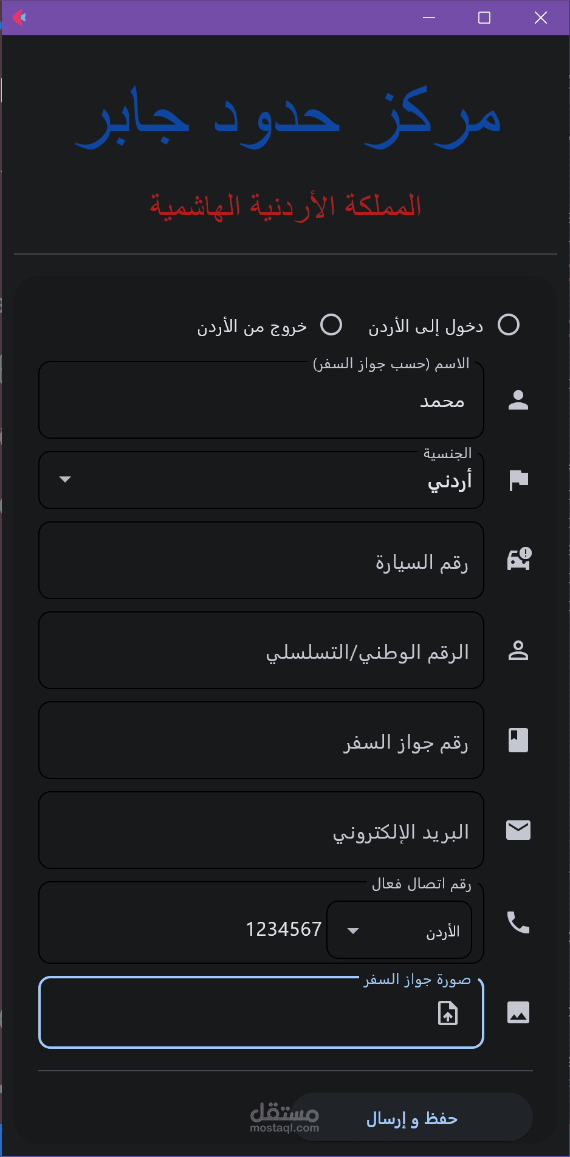Click the passport book icon beside رقم جواز السفر
The height and width of the screenshot is (1157, 570).
click(518, 740)
